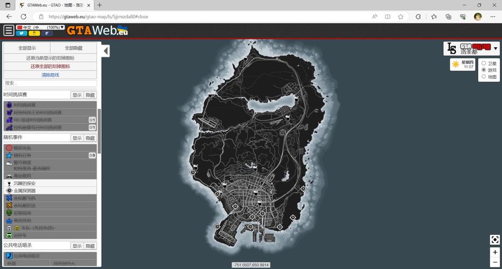Click the 0/8 counter on star row
This screenshot has width=502, height=269.
coord(92,155)
